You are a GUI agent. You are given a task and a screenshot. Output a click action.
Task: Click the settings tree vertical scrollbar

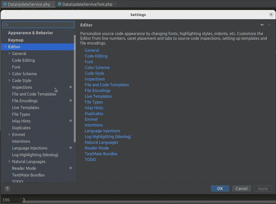click(75, 89)
